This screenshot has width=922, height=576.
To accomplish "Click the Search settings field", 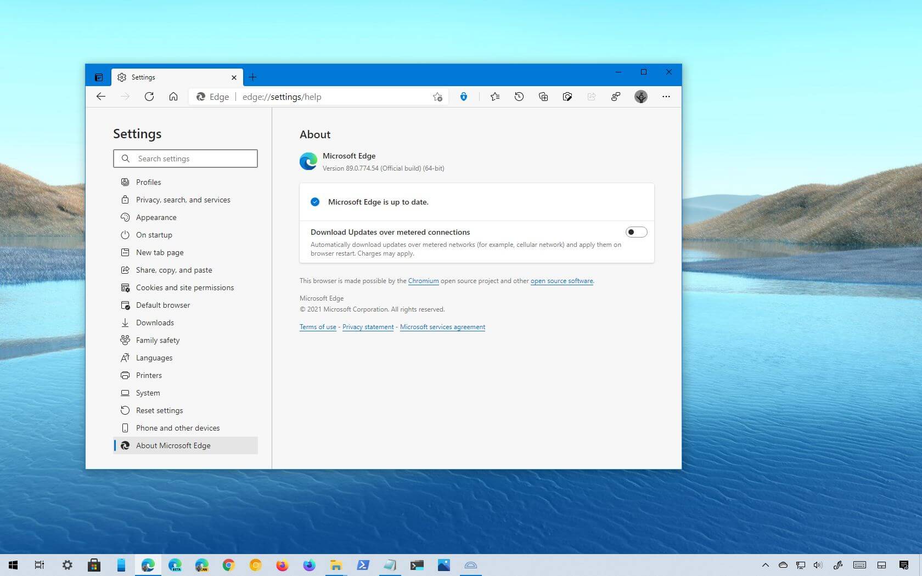I will click(x=185, y=159).
